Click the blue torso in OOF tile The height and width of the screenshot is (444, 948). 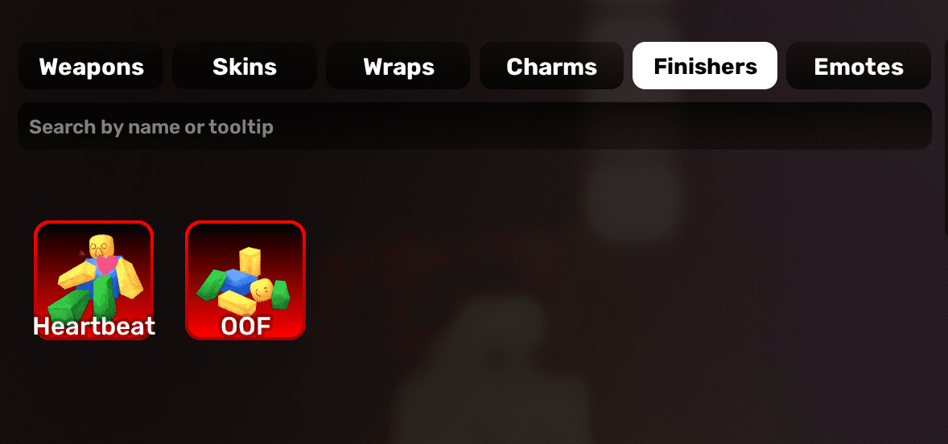(x=241, y=281)
